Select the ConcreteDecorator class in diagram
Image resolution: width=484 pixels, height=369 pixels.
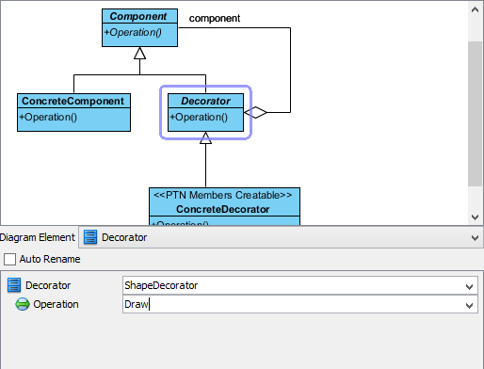[x=224, y=206]
